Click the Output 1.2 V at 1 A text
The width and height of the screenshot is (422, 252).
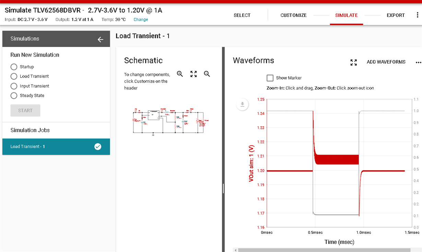tap(74, 20)
